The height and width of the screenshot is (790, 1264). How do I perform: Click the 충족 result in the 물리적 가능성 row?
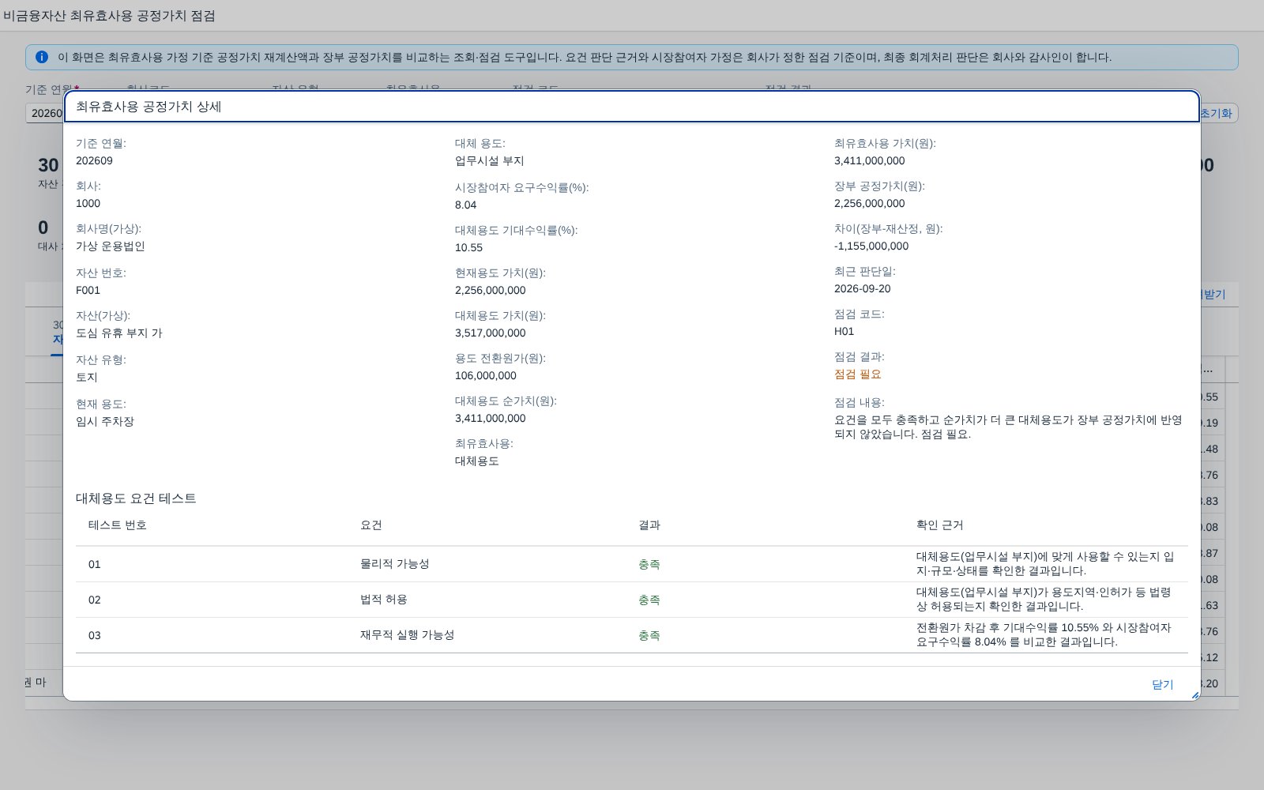point(649,564)
